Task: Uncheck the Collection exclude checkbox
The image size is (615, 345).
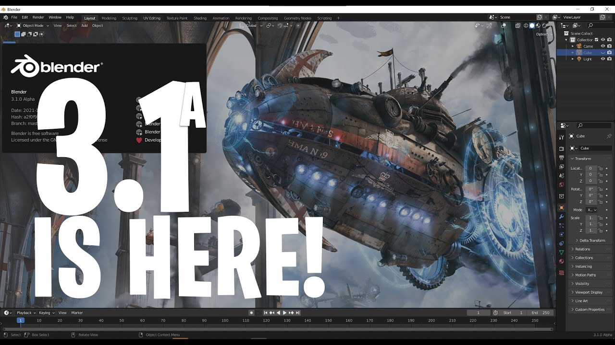Action: [596, 40]
